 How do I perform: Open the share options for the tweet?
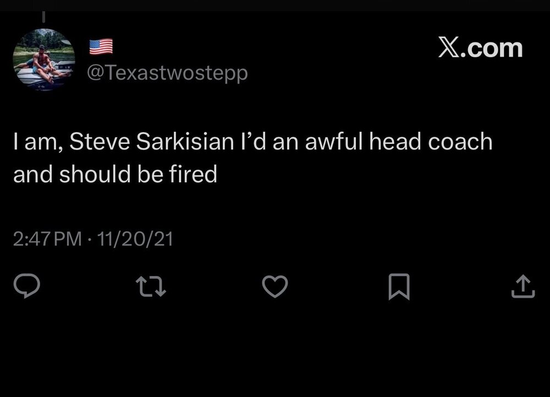tap(523, 287)
